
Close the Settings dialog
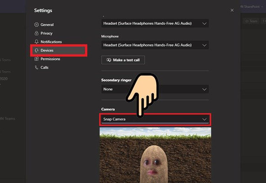(232, 10)
